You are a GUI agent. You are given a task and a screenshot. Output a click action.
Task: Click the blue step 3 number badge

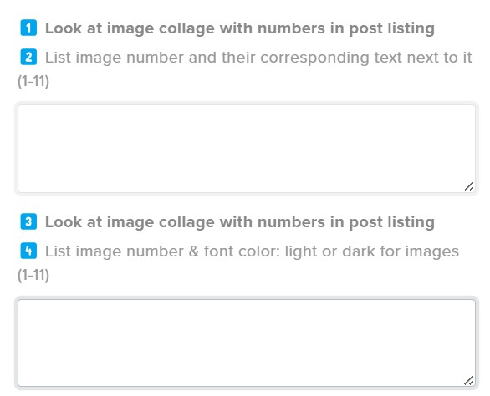28,221
